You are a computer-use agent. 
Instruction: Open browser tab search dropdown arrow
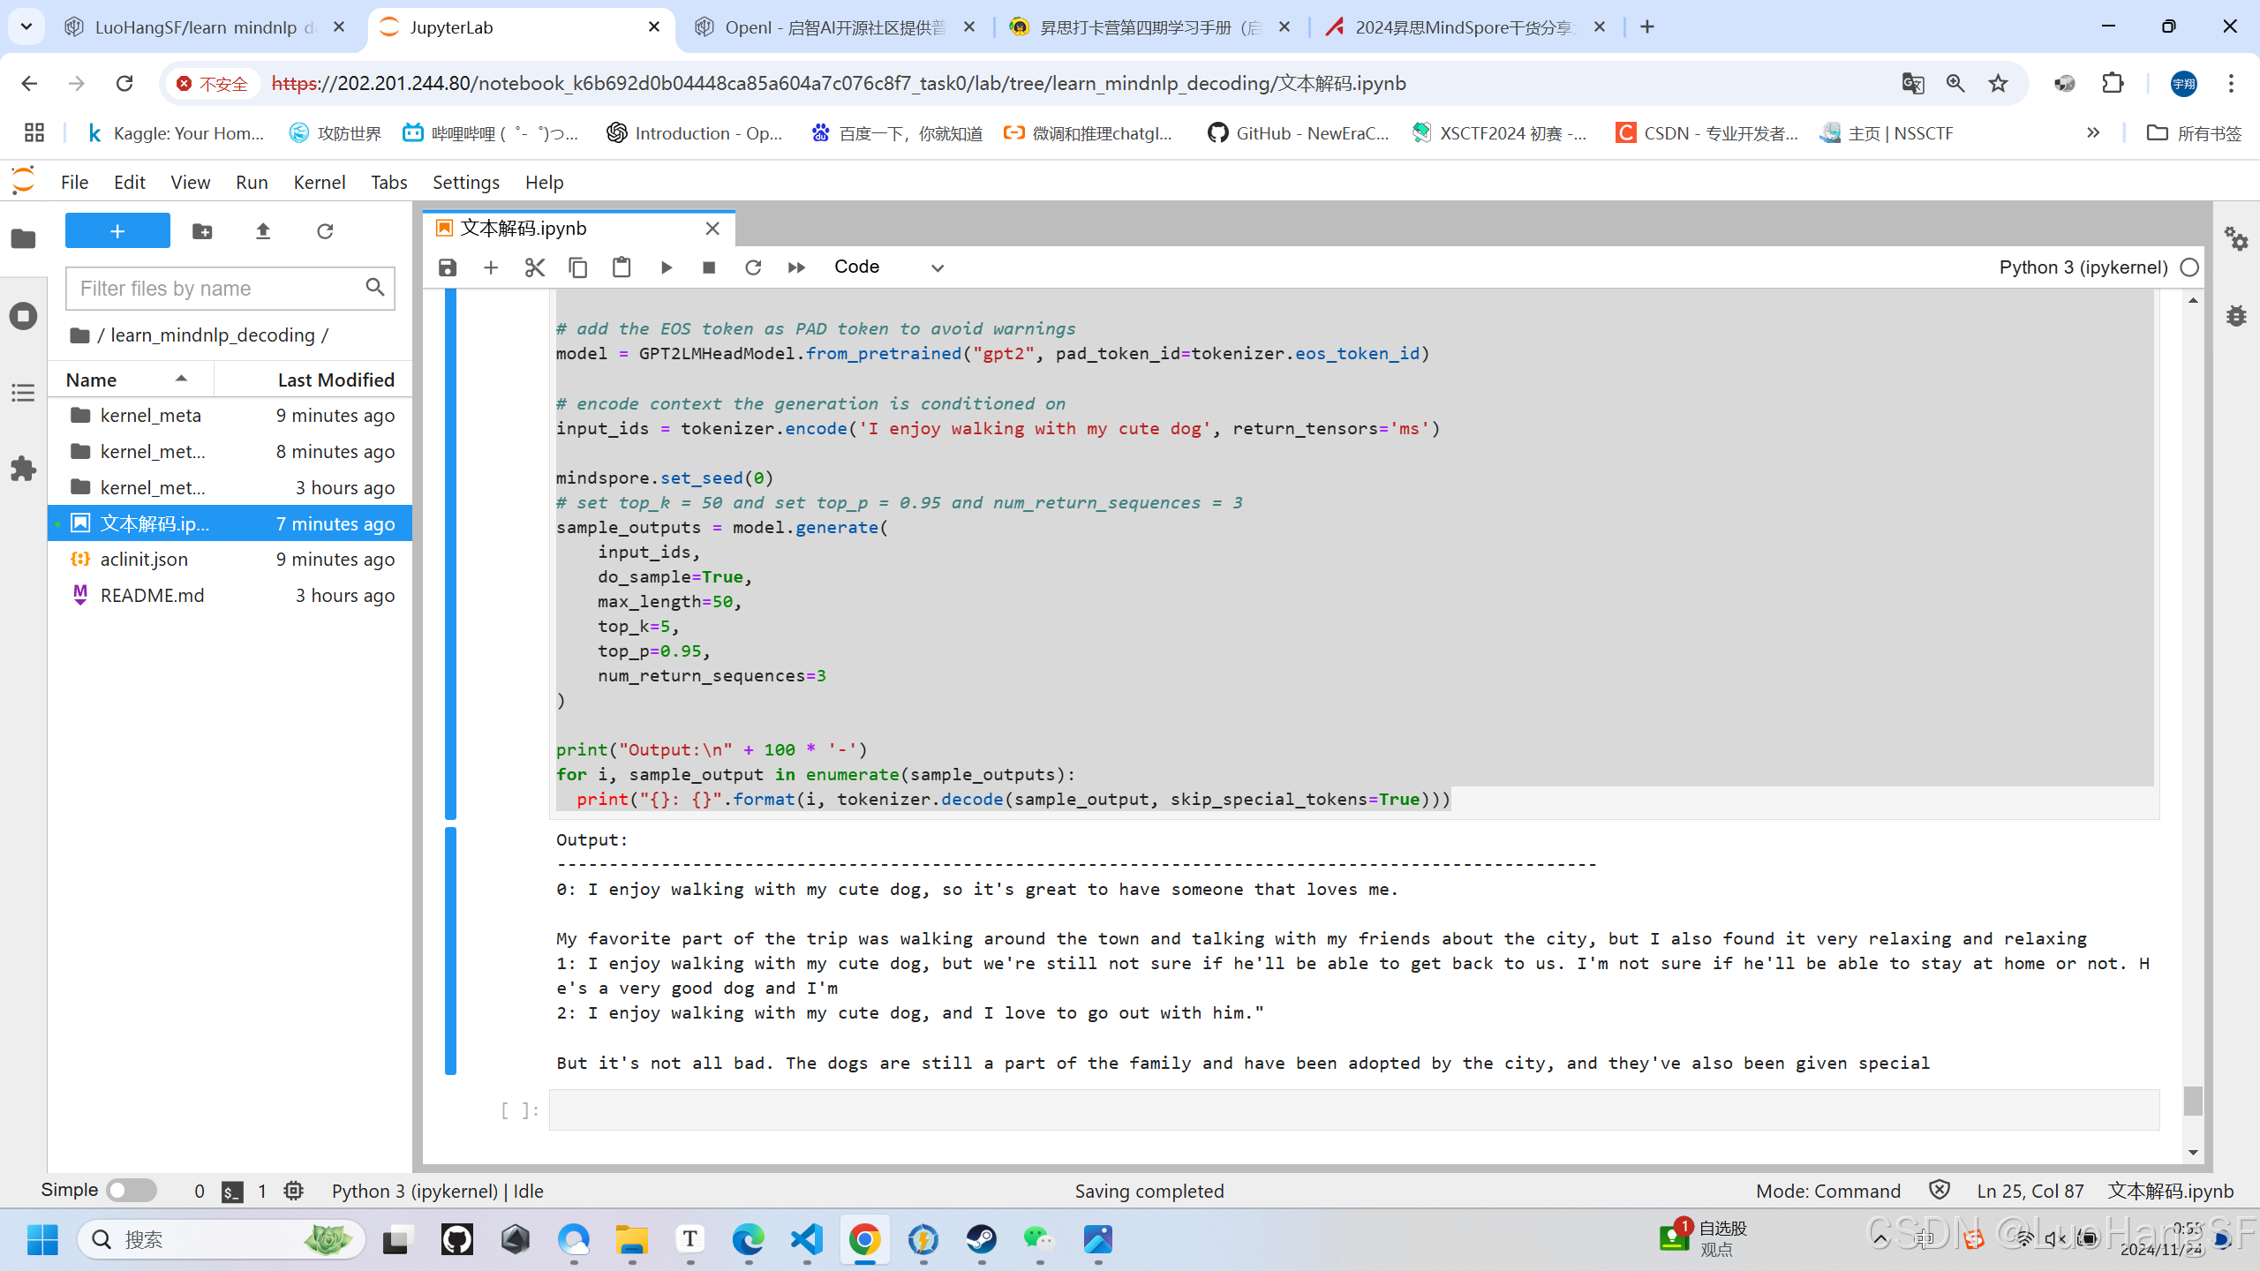26,27
